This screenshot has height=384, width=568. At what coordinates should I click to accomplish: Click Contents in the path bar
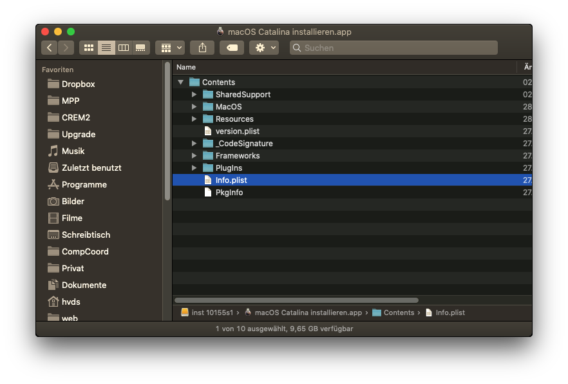coord(393,312)
